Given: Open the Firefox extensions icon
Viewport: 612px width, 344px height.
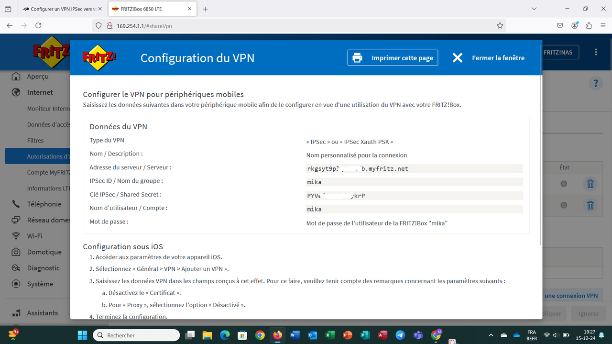Looking at the screenshot, I should pos(589,26).
